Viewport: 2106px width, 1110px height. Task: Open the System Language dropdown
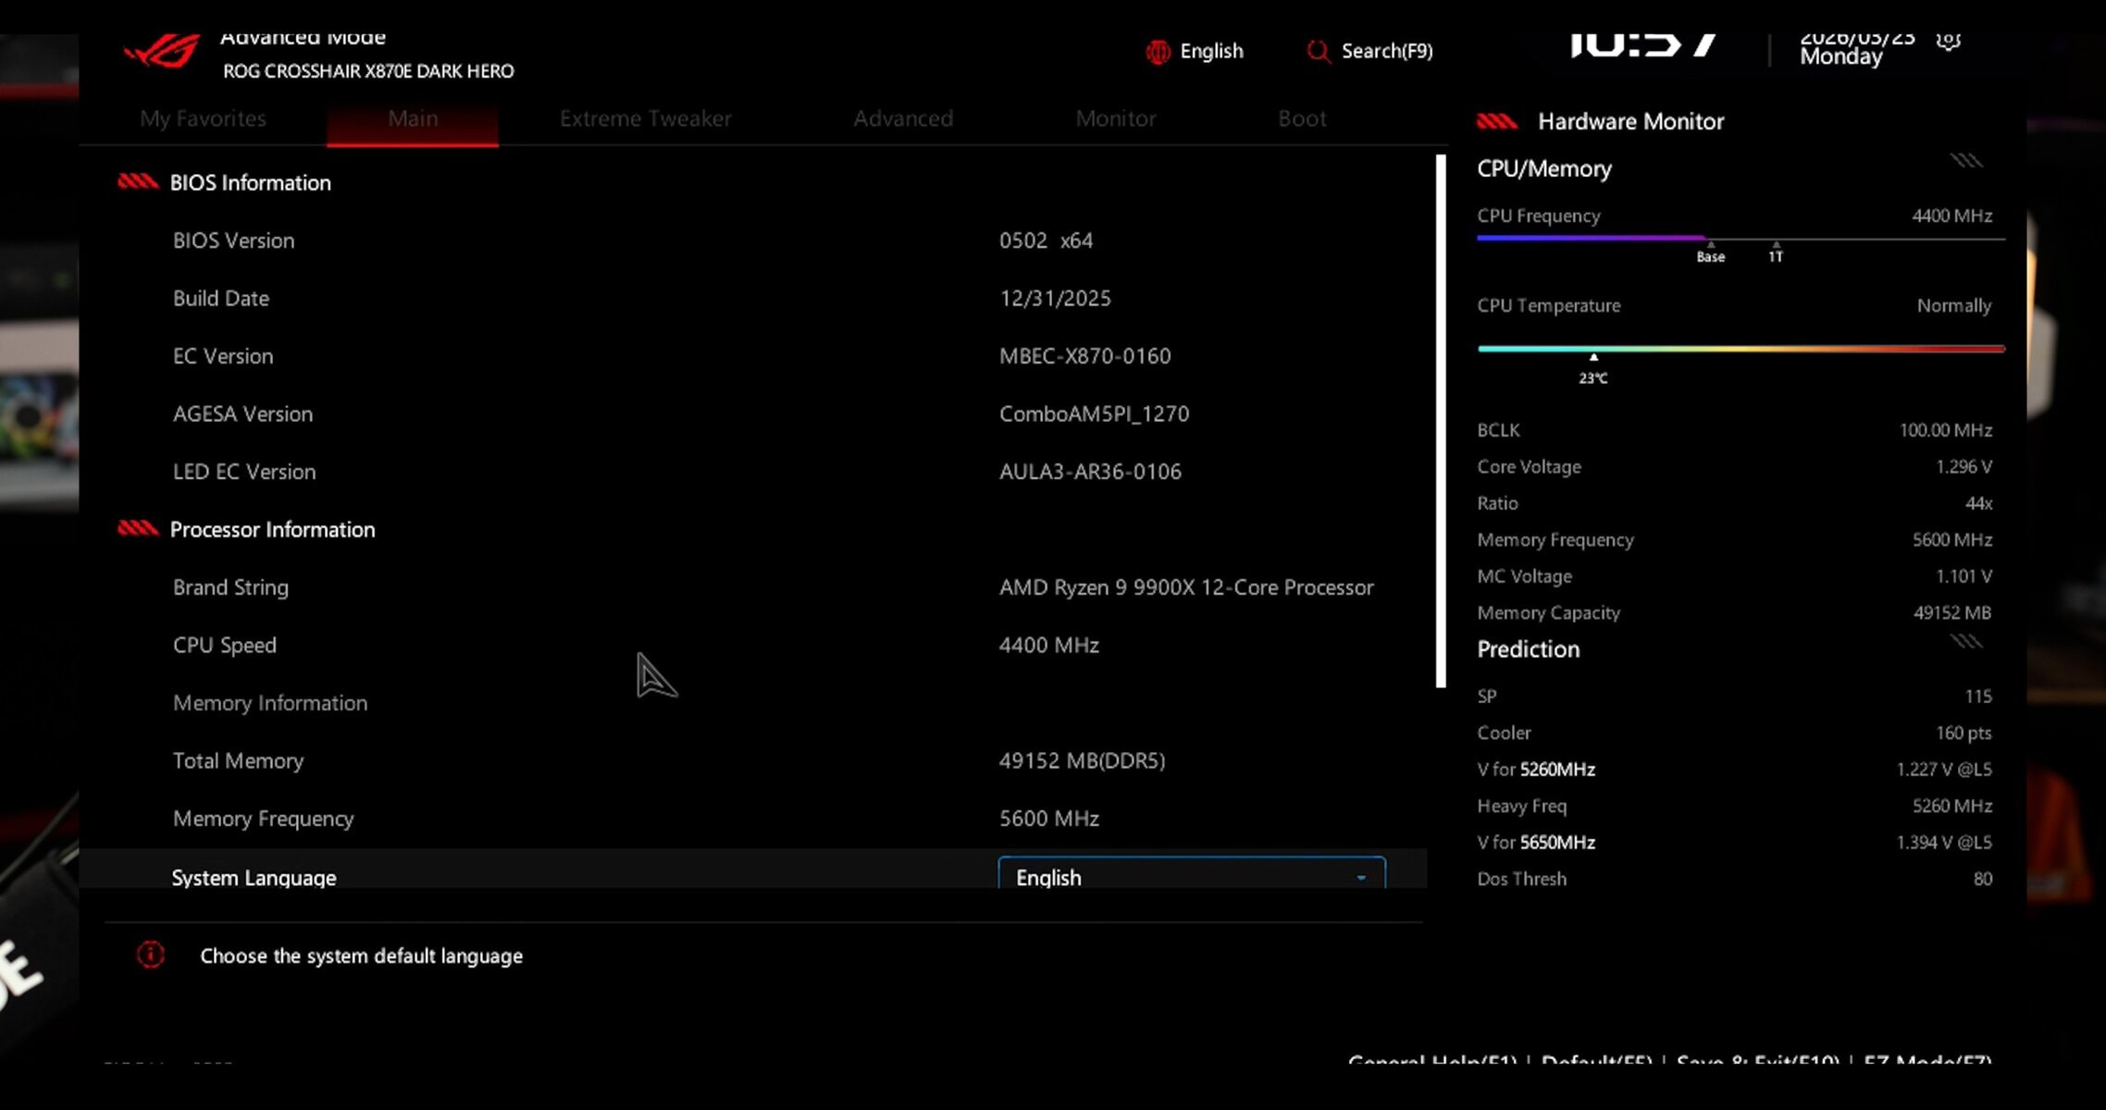[1190, 875]
